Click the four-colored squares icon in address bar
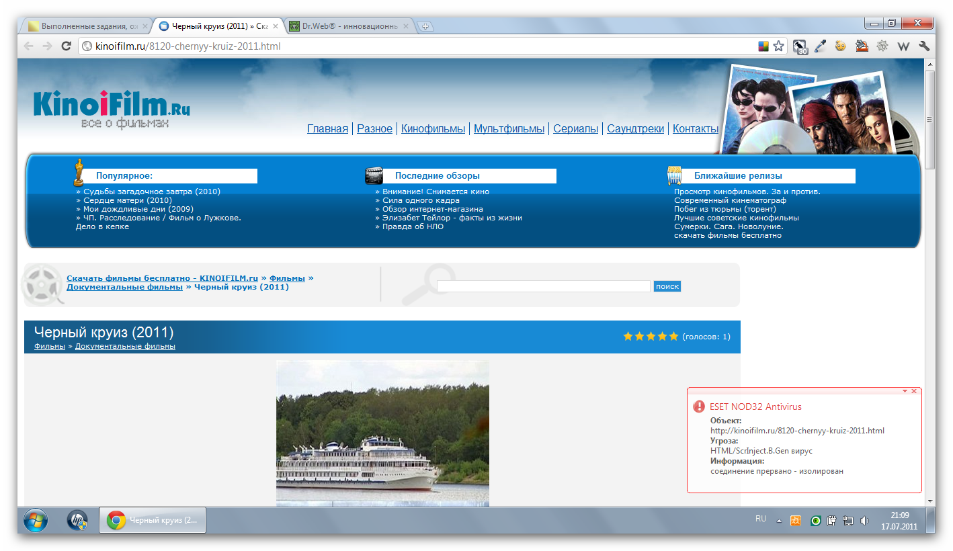Viewport: 953px width, 551px height. point(763,46)
